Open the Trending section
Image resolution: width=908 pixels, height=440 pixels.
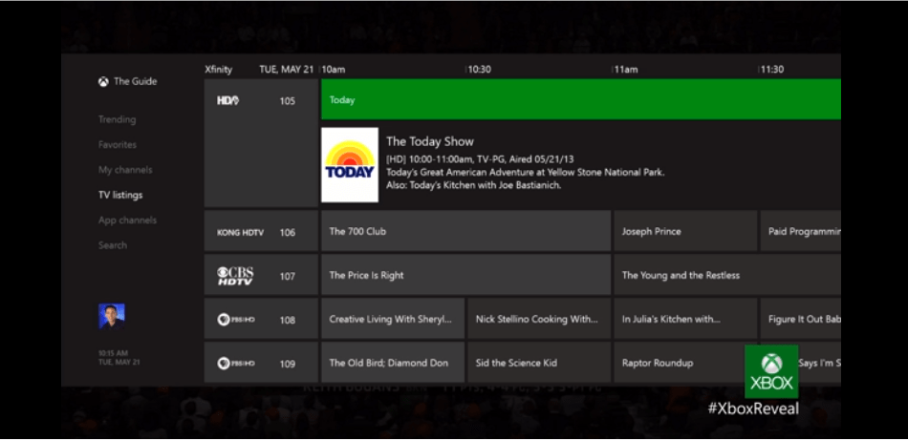(x=117, y=119)
